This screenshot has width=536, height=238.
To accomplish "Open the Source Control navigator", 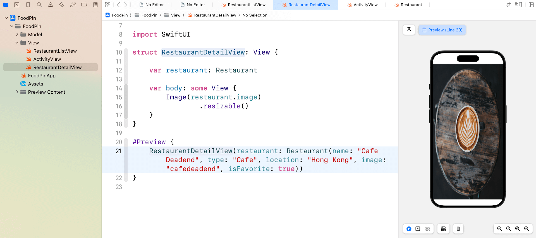I will point(17,5).
